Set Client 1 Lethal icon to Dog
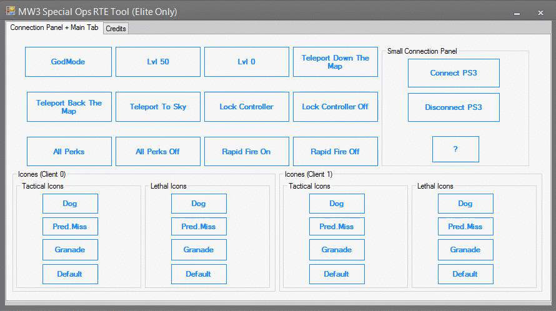 coord(465,204)
